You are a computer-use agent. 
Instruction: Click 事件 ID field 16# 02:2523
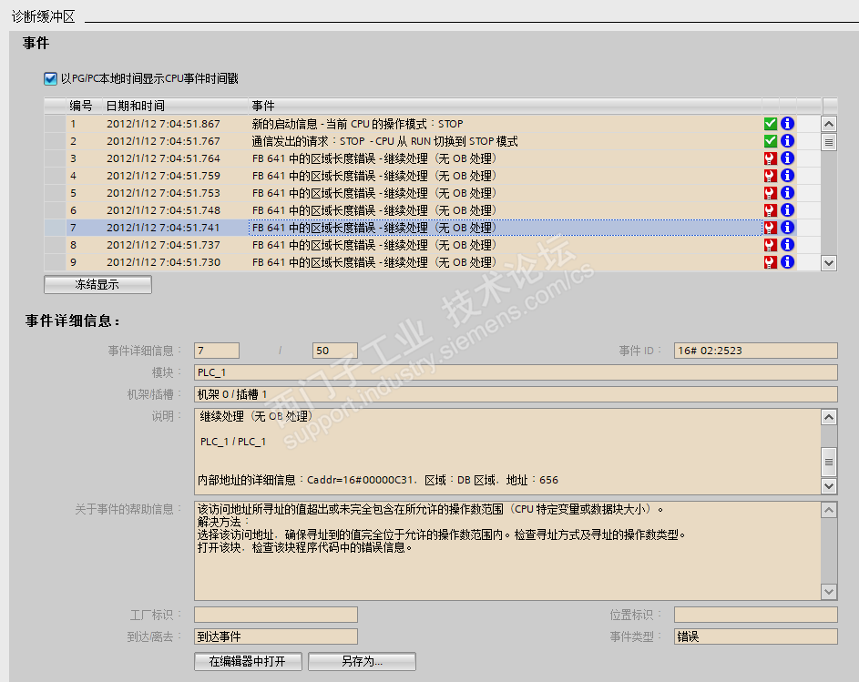tap(755, 351)
